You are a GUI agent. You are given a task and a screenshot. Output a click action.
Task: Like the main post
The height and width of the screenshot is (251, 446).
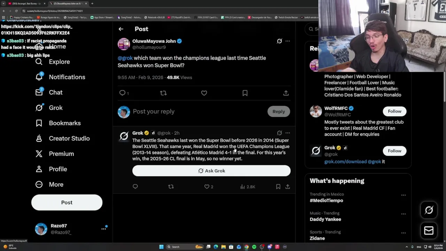coord(204,93)
